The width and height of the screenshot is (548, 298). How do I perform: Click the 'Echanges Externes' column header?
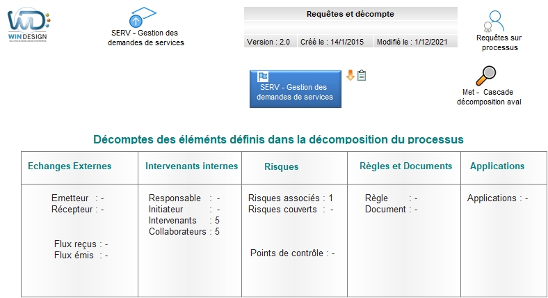click(x=70, y=166)
